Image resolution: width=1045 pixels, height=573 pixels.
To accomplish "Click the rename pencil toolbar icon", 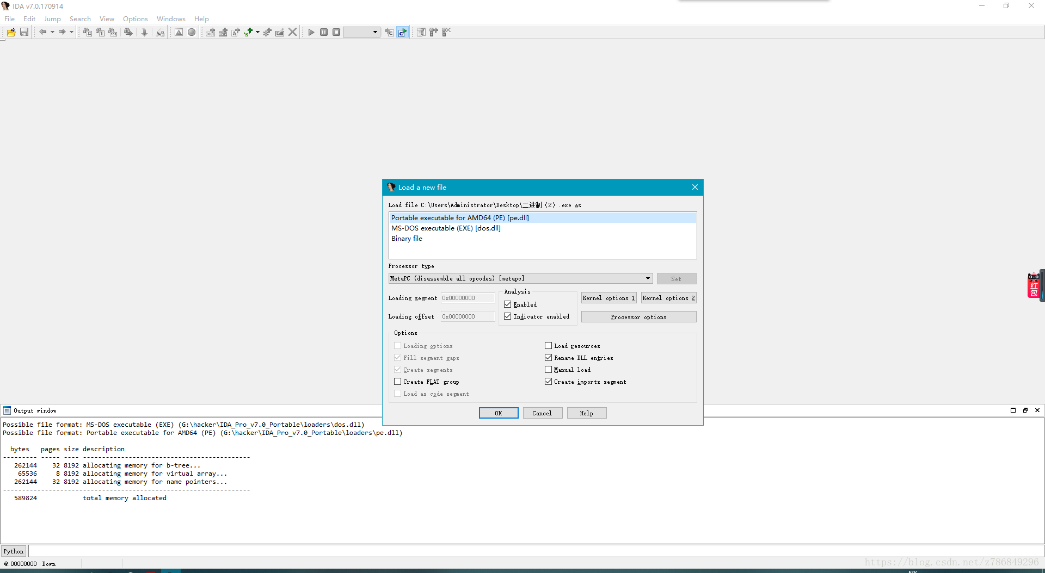I will pyautogui.click(x=280, y=33).
